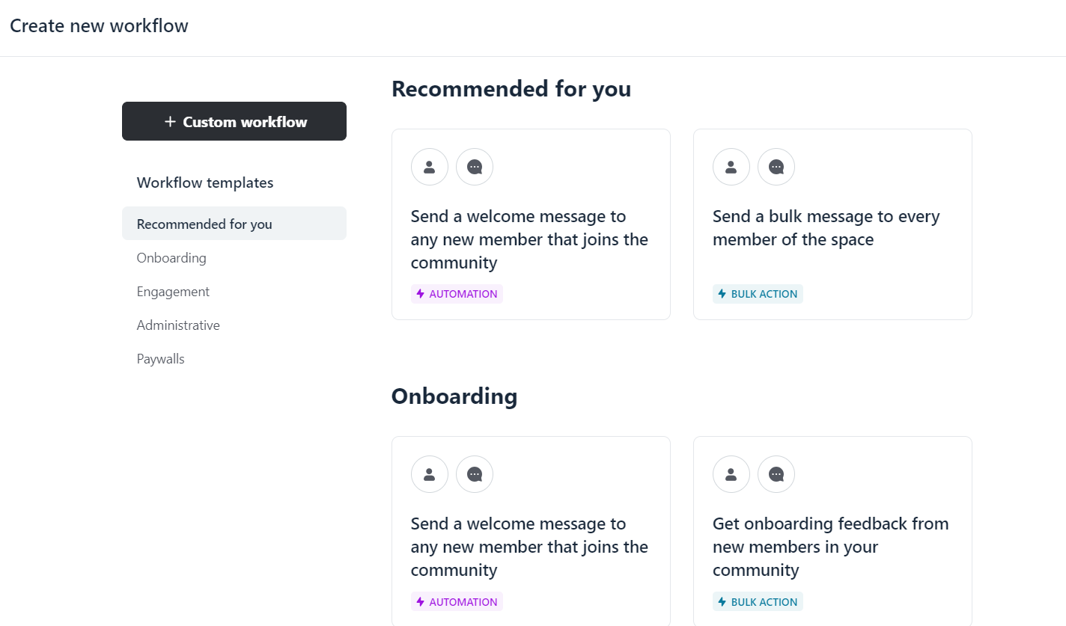Open the Onboarding templates category
Viewport: 1066px width, 626px height.
[x=171, y=258]
